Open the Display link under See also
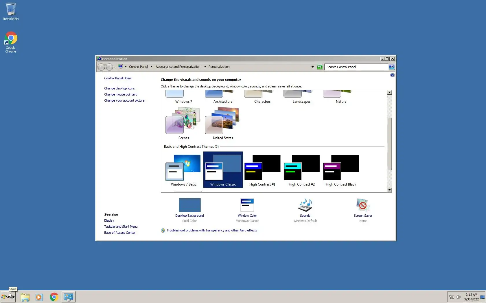 pos(109,220)
